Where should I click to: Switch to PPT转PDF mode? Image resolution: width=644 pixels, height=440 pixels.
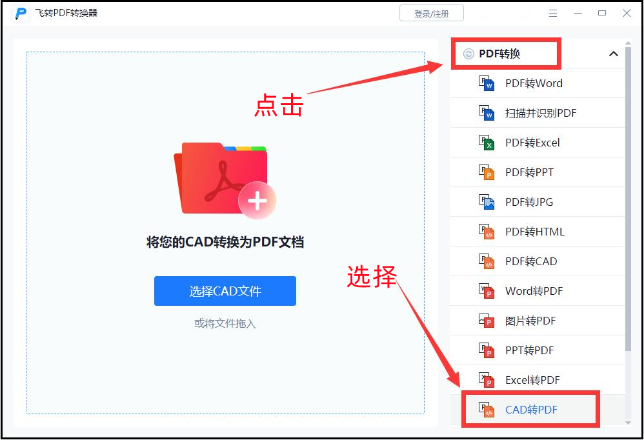click(x=538, y=350)
